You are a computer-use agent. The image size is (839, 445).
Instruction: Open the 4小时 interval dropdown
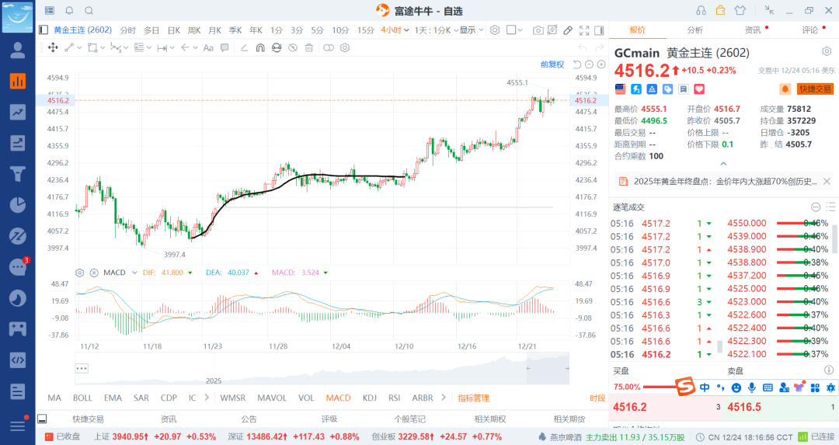(x=395, y=30)
